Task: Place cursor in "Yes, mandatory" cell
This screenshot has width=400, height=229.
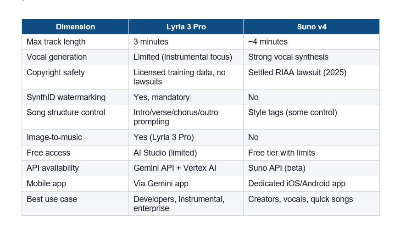Action: [x=161, y=97]
